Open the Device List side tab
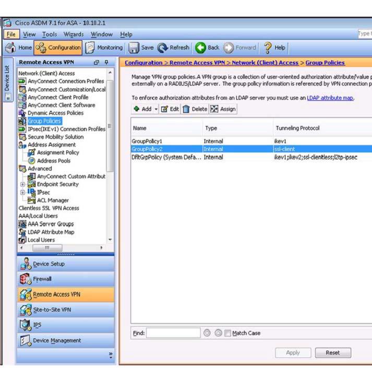 (x=7, y=80)
